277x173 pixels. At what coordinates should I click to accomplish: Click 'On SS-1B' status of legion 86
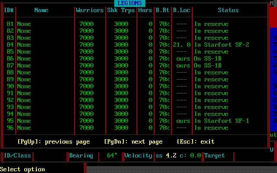[x=208, y=59]
